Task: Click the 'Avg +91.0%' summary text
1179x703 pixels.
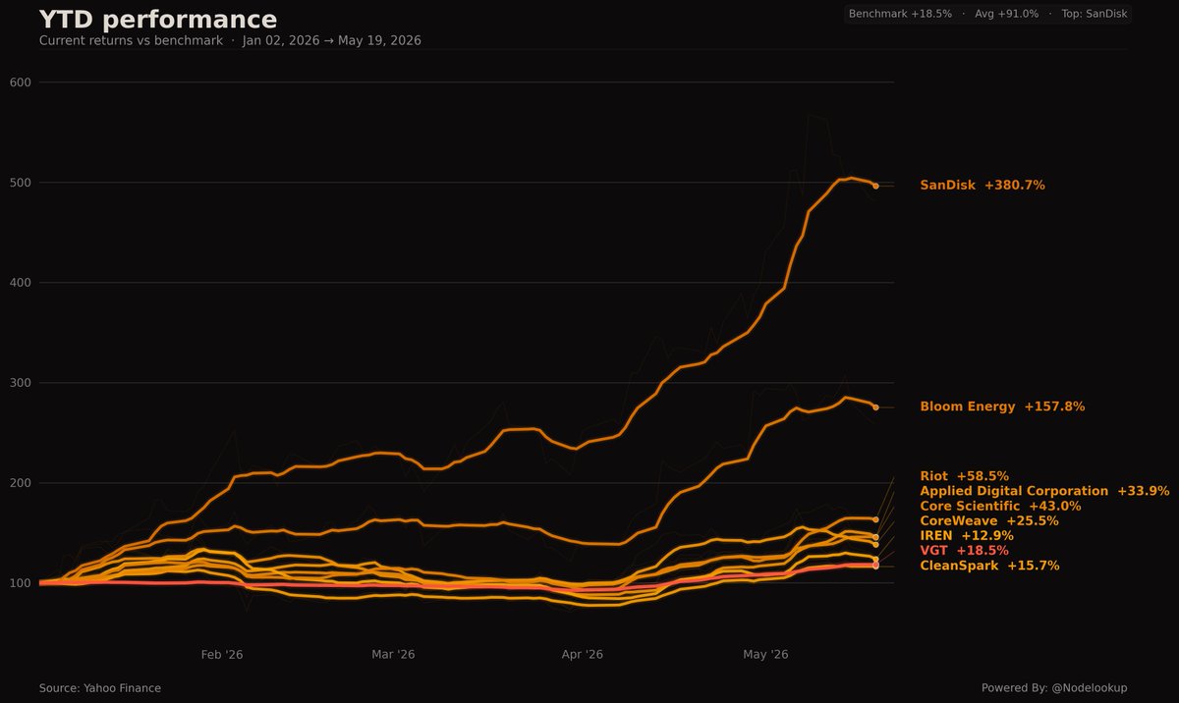Action: [1006, 14]
